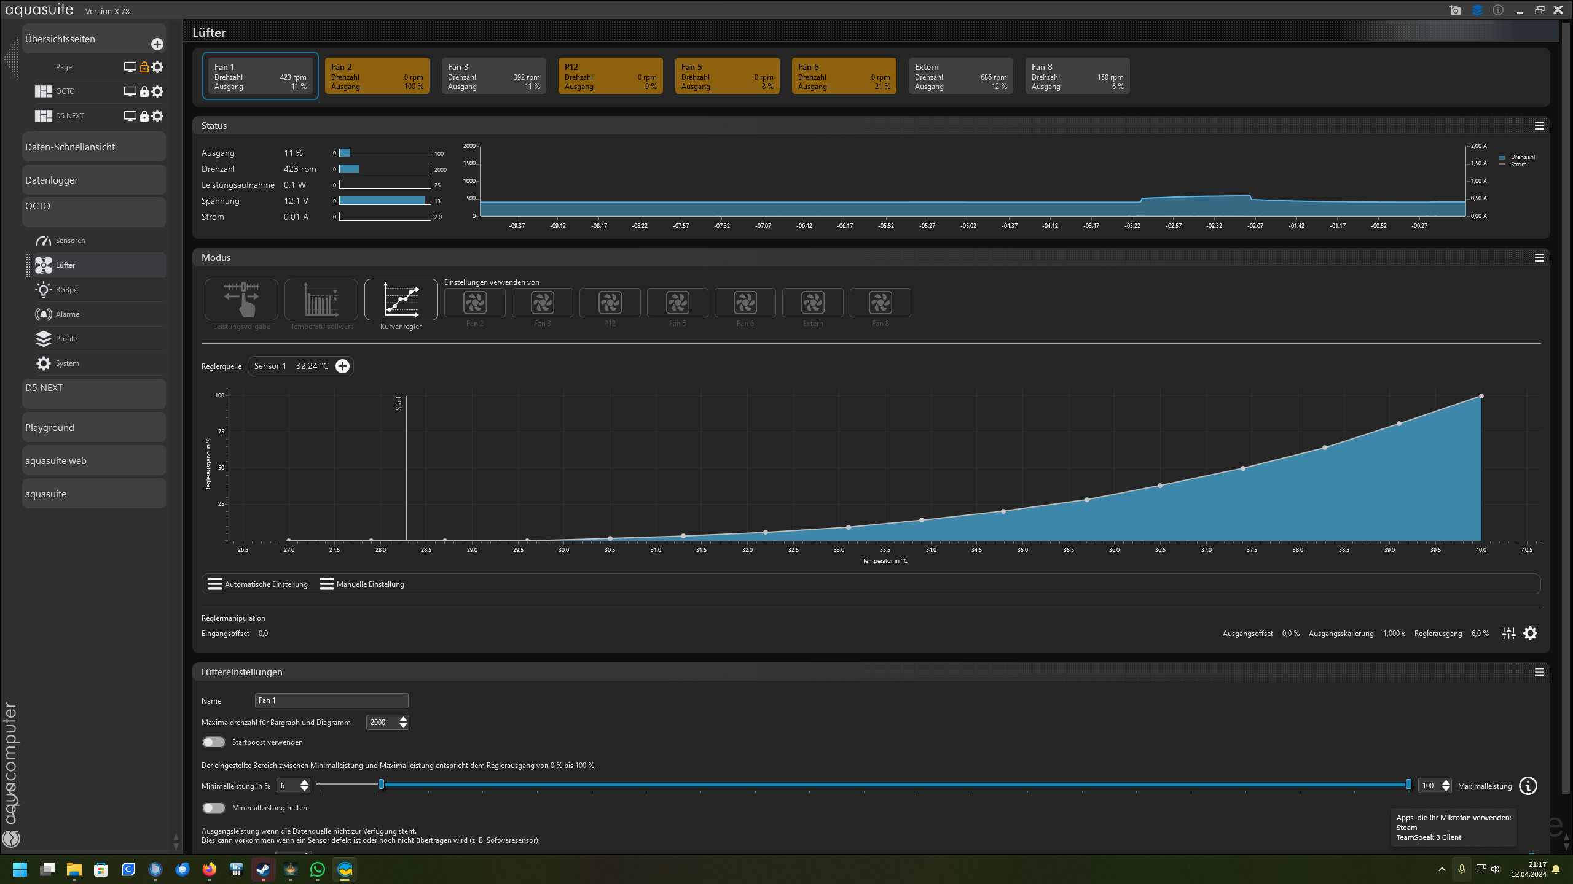
Task: Switch to the Fan 2 tab
Action: click(377, 75)
